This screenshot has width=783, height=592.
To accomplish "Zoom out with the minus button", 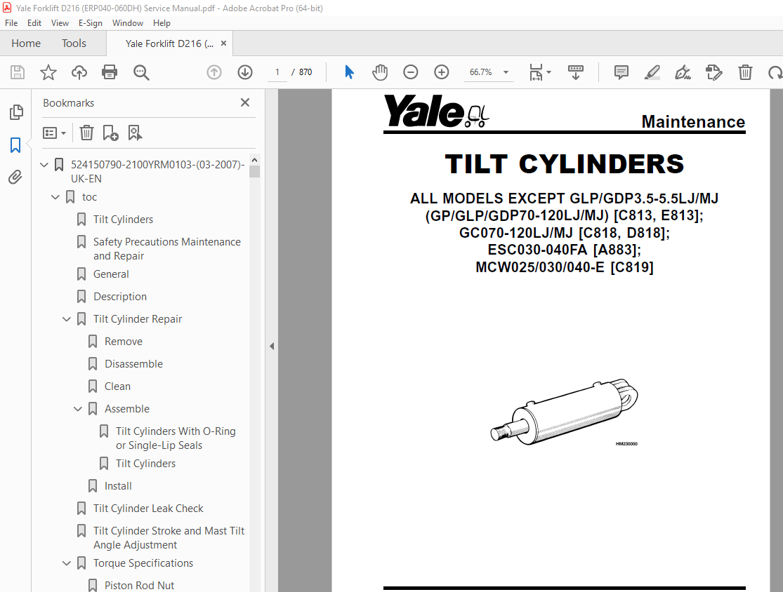I will [411, 72].
